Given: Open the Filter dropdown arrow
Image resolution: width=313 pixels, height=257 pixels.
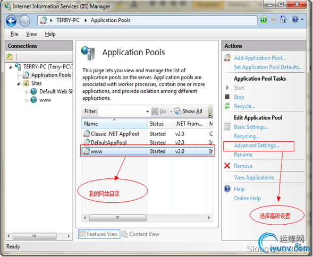Looking at the screenshot, I should (147, 112).
